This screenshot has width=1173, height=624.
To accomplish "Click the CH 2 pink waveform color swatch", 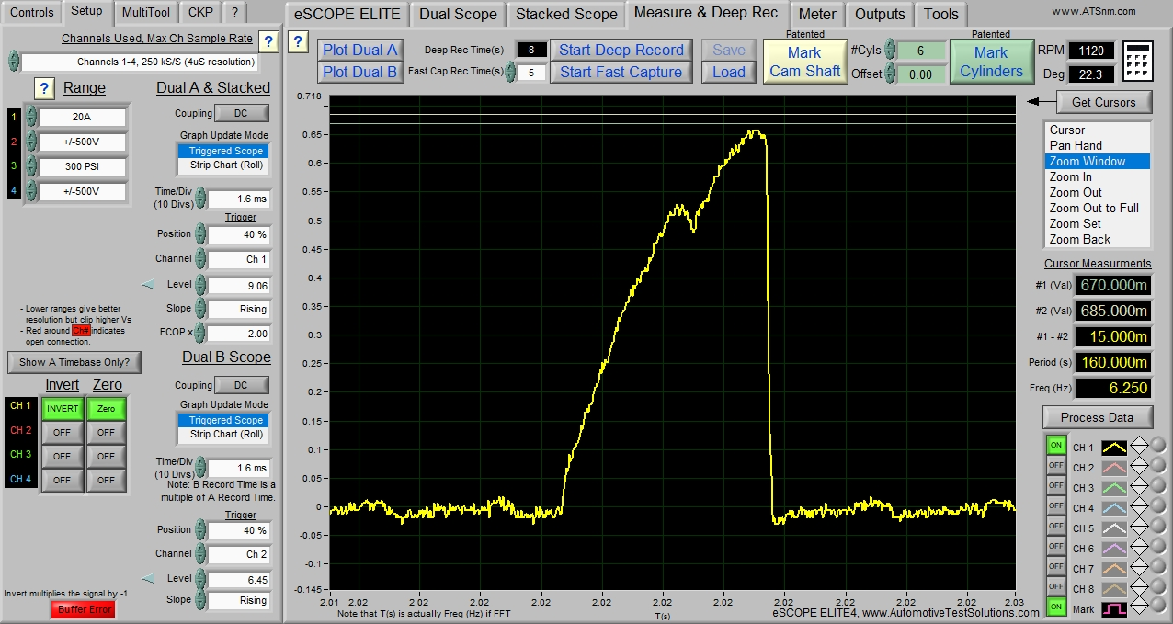I will (1112, 466).
